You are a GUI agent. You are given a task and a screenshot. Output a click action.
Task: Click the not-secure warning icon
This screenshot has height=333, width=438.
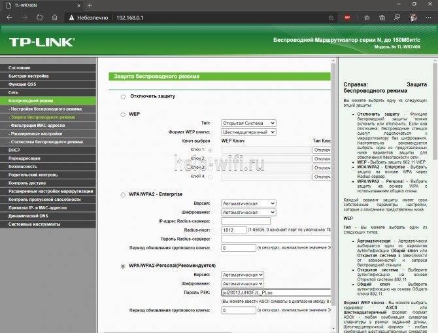(x=71, y=18)
